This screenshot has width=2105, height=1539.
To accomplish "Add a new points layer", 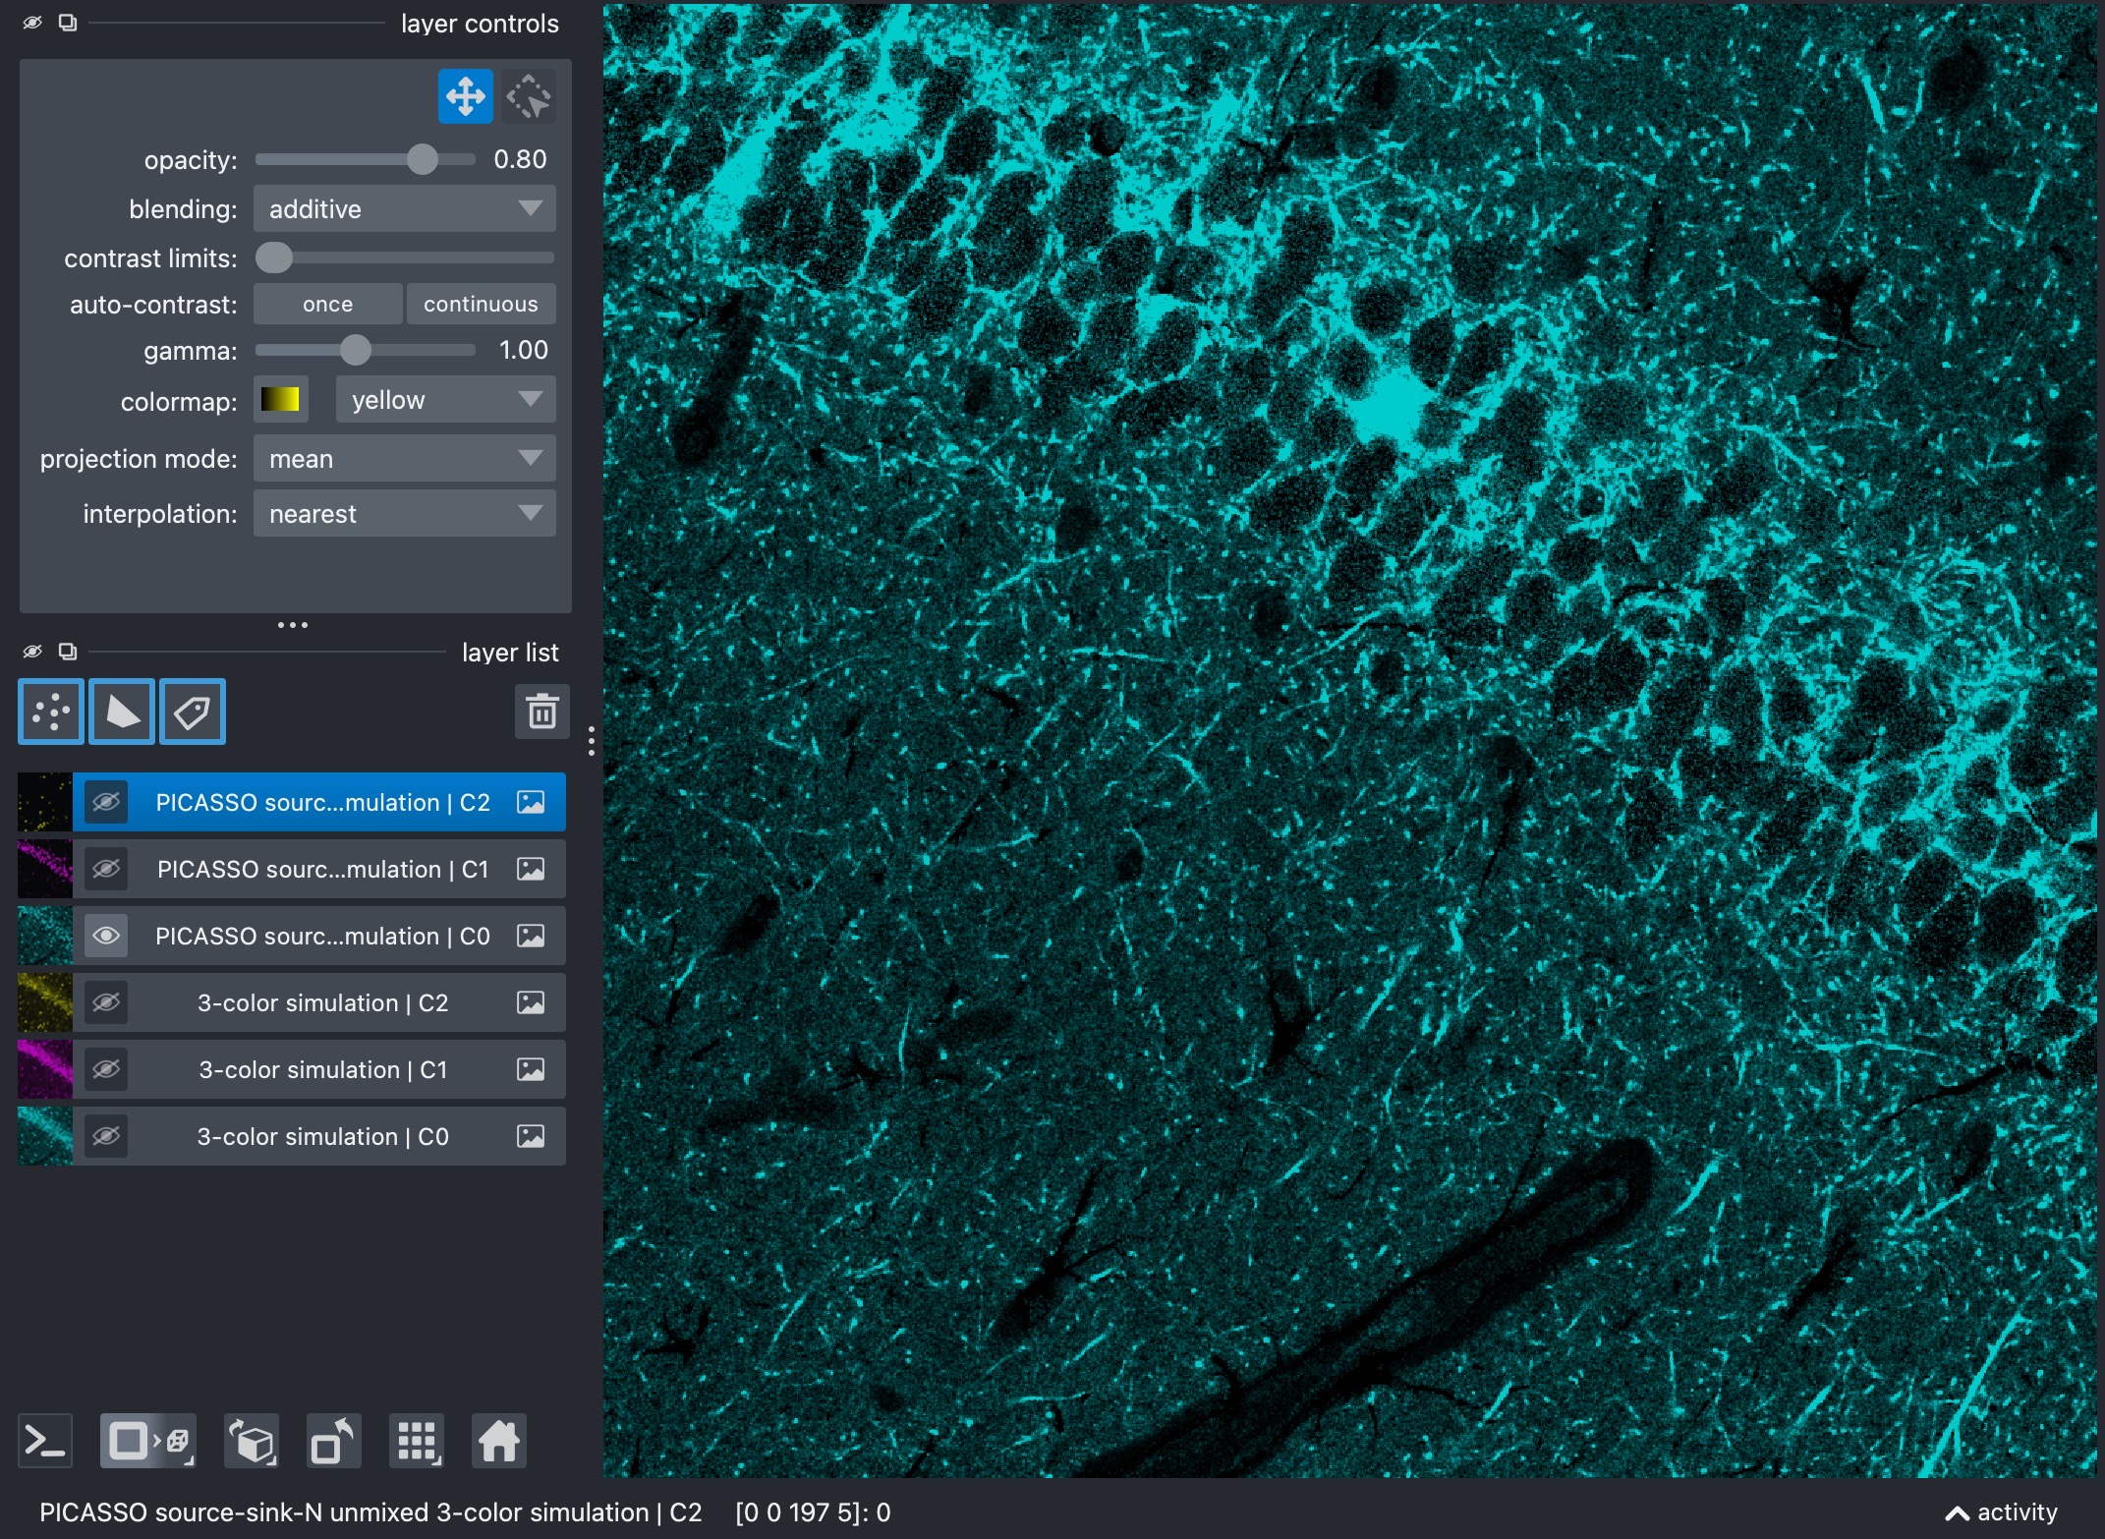I will point(51,712).
